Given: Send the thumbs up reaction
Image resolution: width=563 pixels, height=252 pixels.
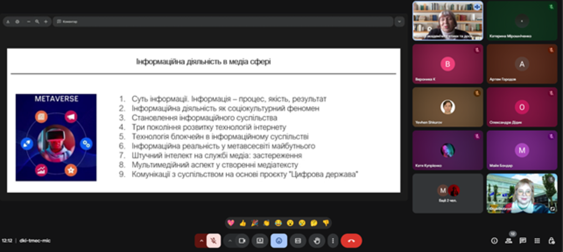Looking at the screenshot, I should tap(243, 223).
